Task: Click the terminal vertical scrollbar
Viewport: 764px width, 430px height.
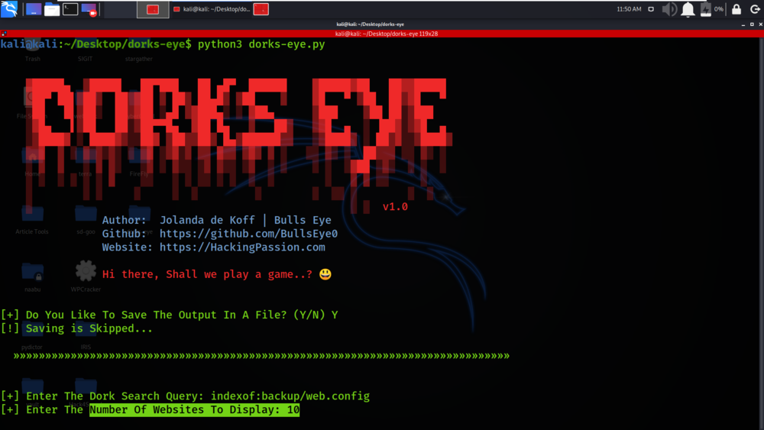Action: tap(761, 234)
